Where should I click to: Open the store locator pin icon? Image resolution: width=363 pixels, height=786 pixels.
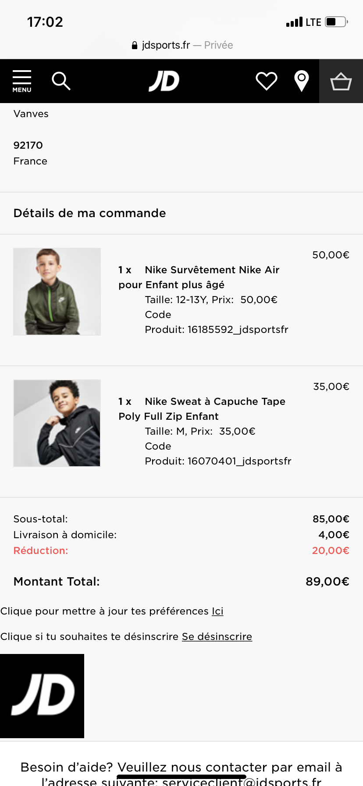click(302, 81)
